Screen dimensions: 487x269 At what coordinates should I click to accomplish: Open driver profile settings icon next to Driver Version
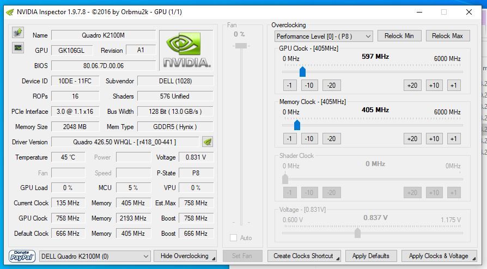point(208,142)
